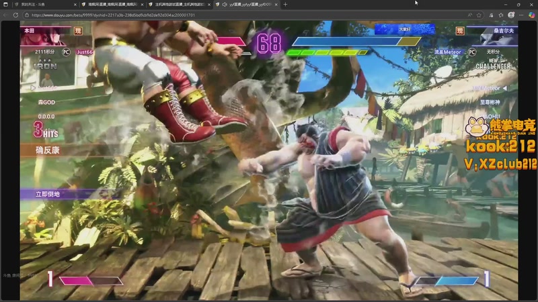Select the active yy直播 tab
This screenshot has width=538, height=302.
(246, 5)
